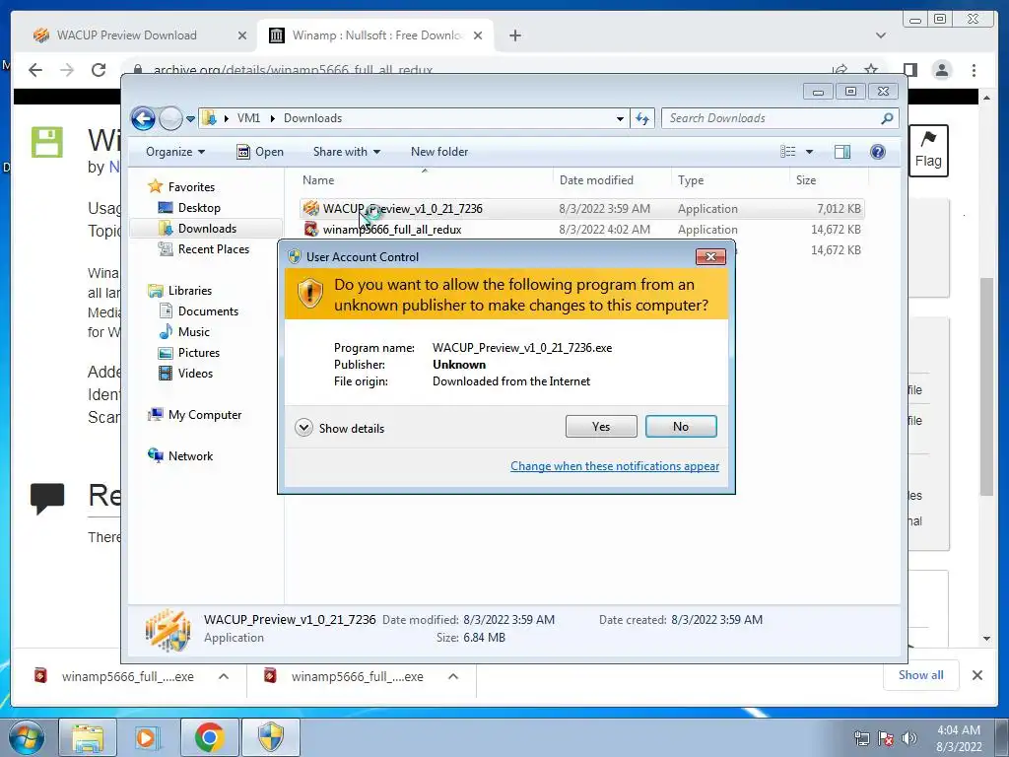
Task: Click the Chrome share page icon
Action: pyautogui.click(x=840, y=70)
